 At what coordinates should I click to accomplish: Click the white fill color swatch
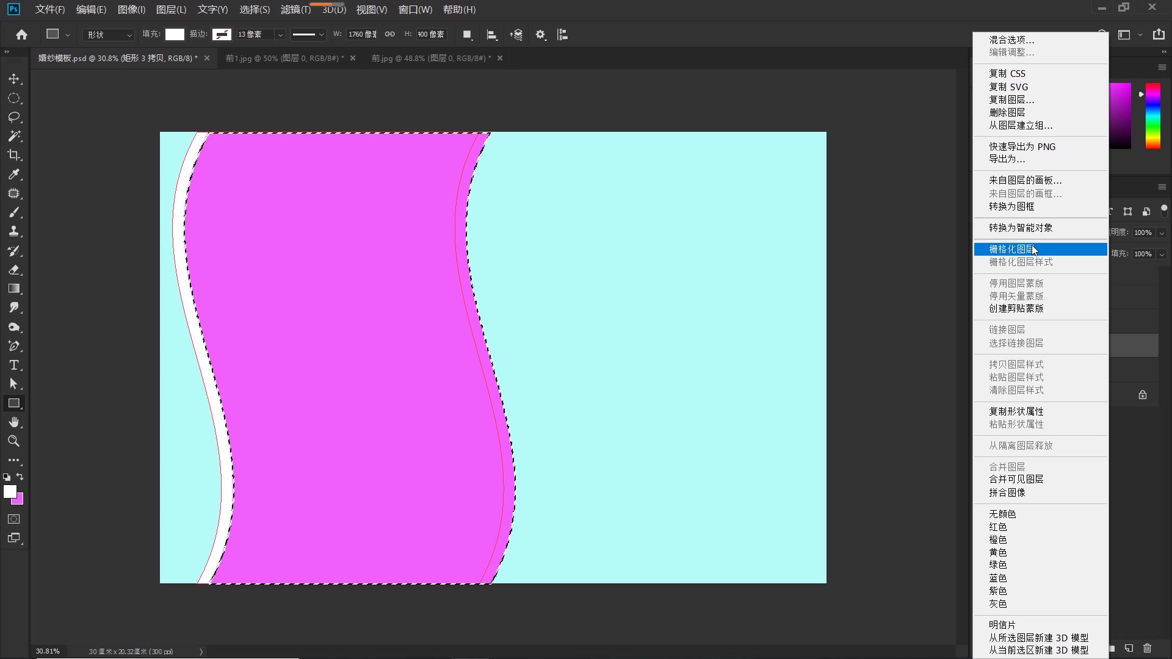tap(175, 34)
